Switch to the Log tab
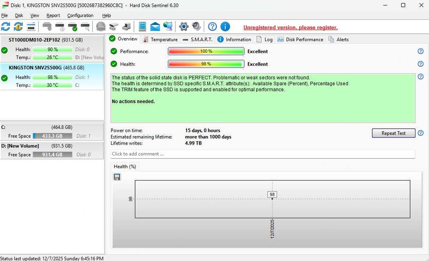The image size is (429, 261). (x=265, y=40)
